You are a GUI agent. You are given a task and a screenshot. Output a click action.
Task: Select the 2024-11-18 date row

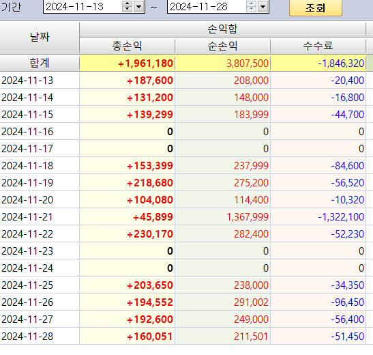pyautogui.click(x=40, y=166)
